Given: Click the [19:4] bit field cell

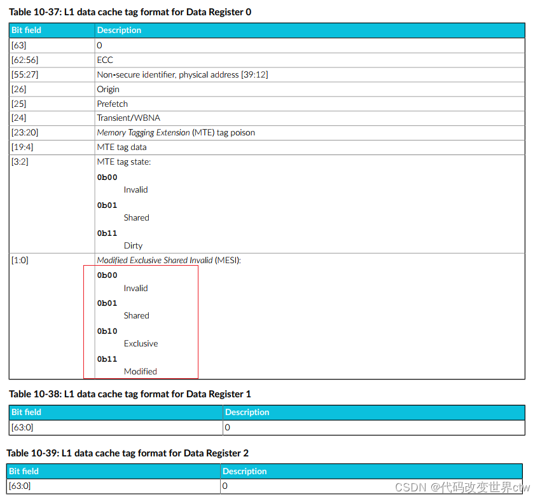Looking at the screenshot, I should [52, 147].
